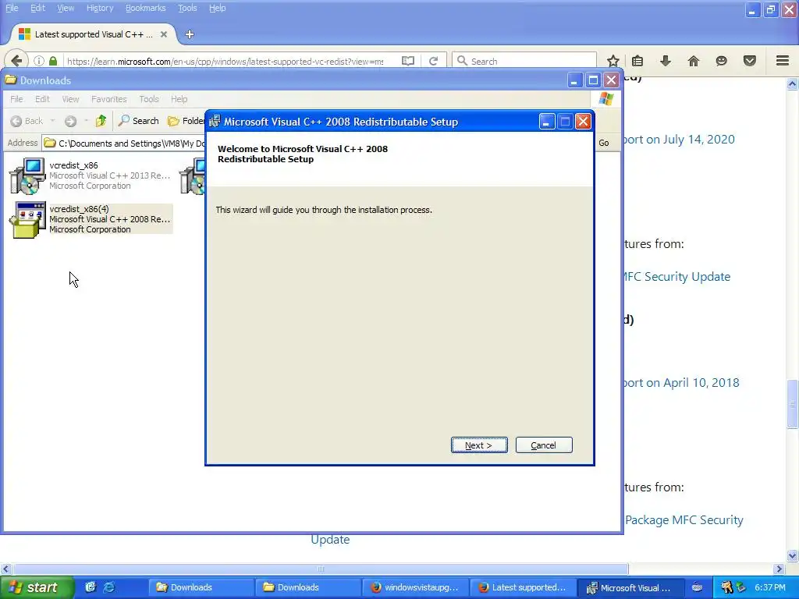Open a new Firefox tab with plus button

(190, 34)
